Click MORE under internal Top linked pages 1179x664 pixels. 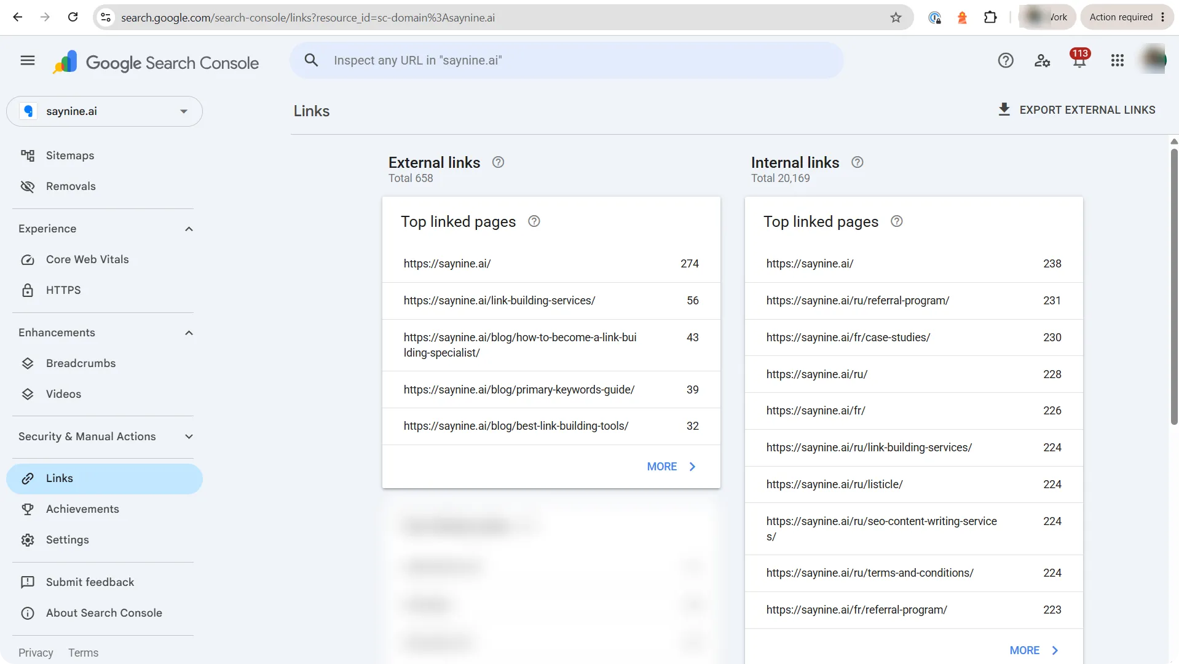click(1034, 650)
